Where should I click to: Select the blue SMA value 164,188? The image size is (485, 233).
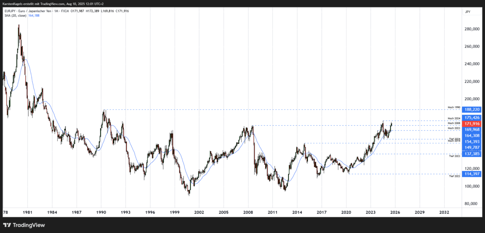(33, 16)
